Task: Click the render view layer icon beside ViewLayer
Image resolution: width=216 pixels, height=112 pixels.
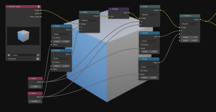Action: [x=38, y=59]
